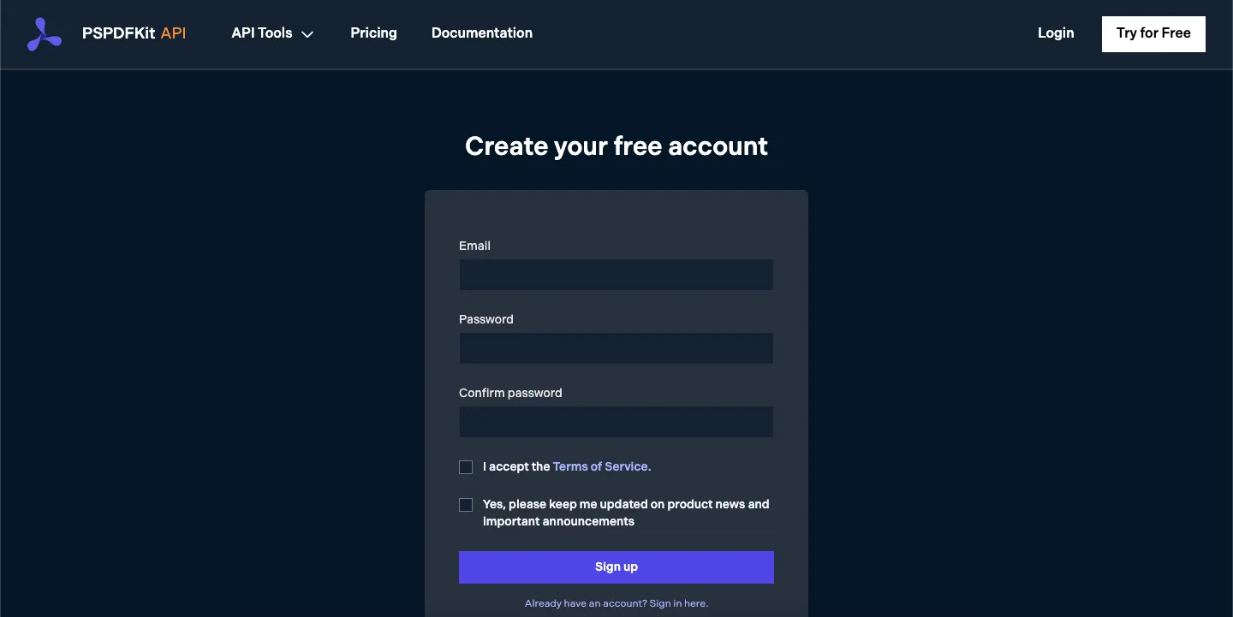Enable the product news updates checkbox
Viewport: 1233px width, 617px height.
466,505
